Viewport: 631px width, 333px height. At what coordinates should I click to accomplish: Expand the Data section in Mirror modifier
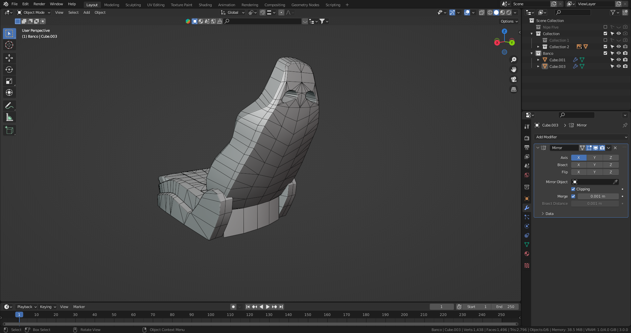tap(549, 214)
